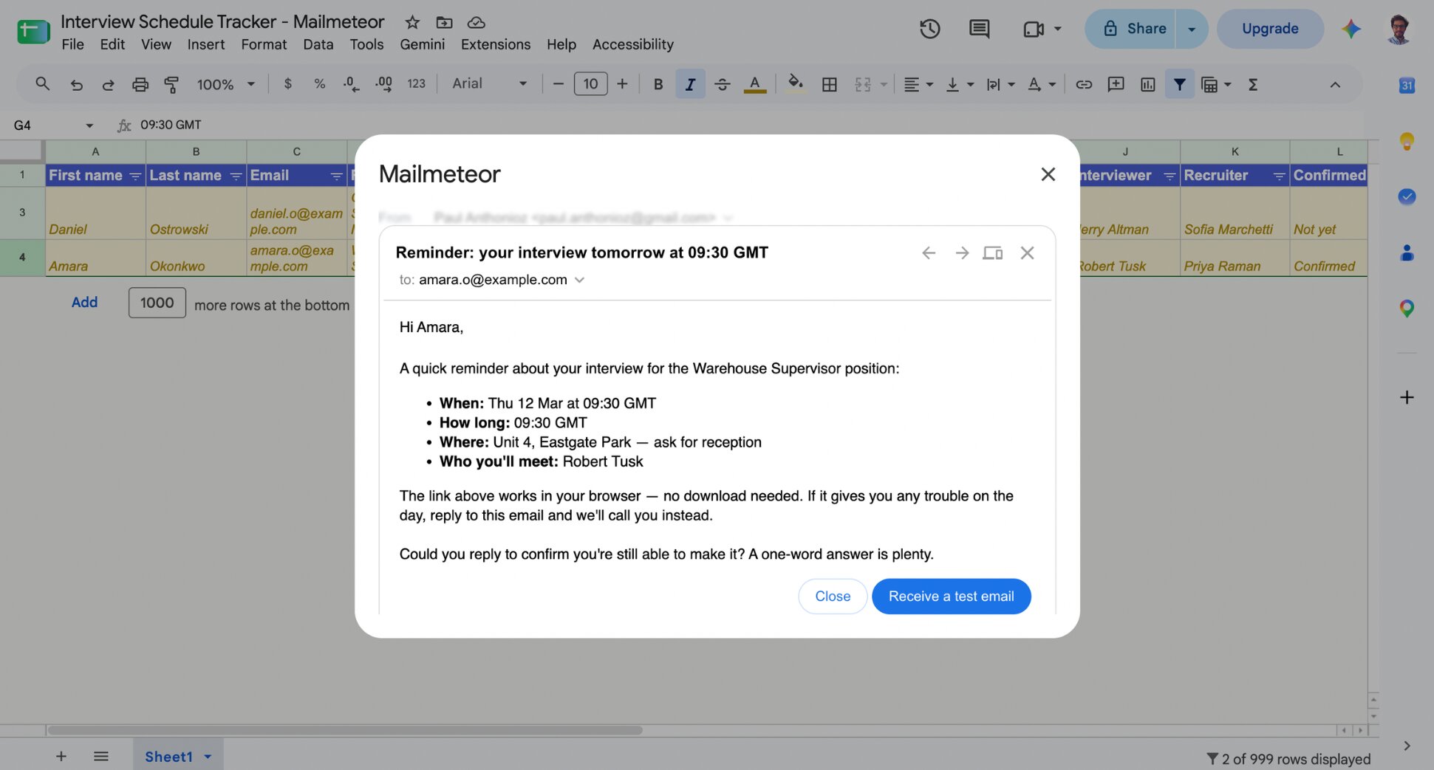
Task: Start a Meet call camera icon
Action: [1034, 29]
